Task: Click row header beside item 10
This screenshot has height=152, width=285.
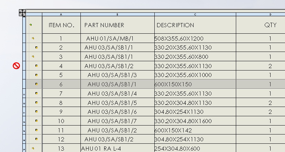Action: click(x=24, y=121)
